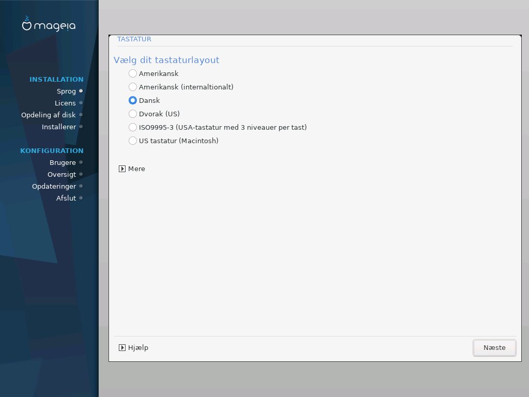Screen dimensions: 529x397
Task: Click the Mageia logo
Action: point(49,24)
